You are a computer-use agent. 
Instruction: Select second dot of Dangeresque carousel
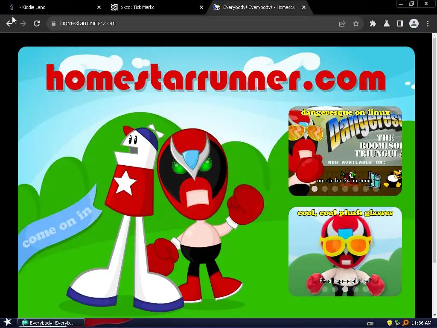pos(325,189)
